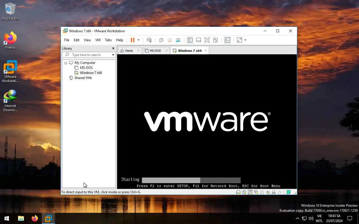
Task: Click the grayed-out device icon left of the dimmed last icon
Action: tap(274, 192)
